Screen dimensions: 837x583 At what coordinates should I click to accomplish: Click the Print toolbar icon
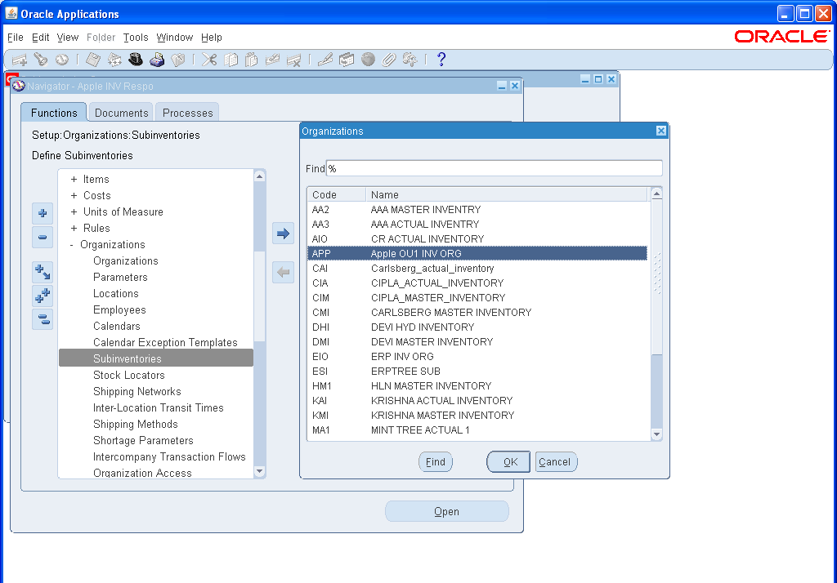[x=157, y=60]
